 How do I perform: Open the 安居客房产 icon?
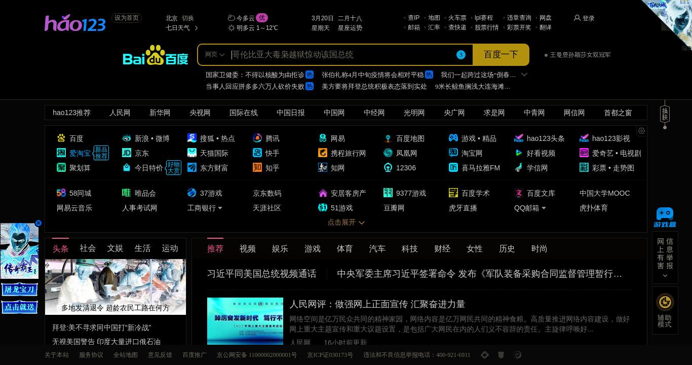[323, 193]
